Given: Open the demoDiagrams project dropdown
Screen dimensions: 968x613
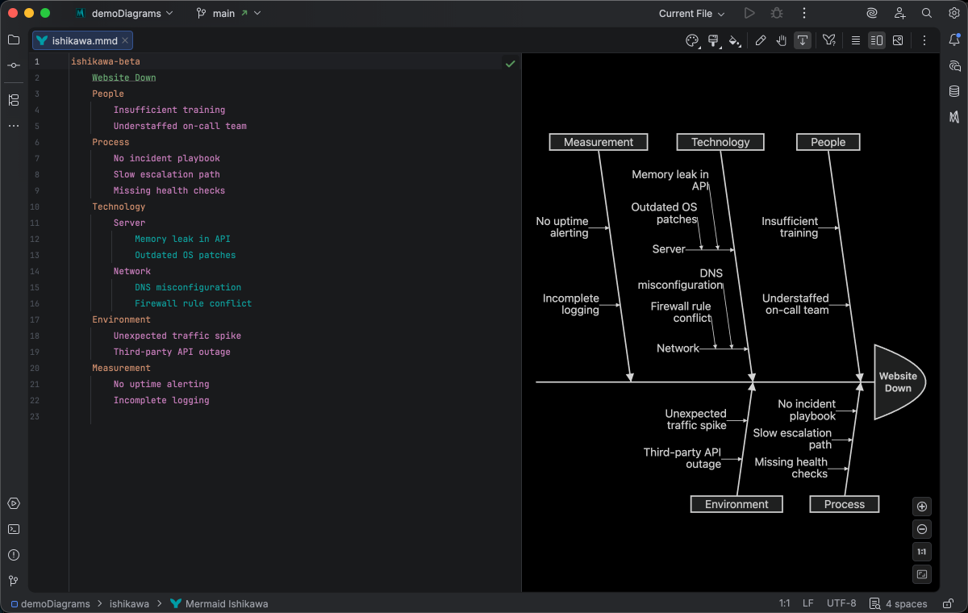Looking at the screenshot, I should (123, 13).
